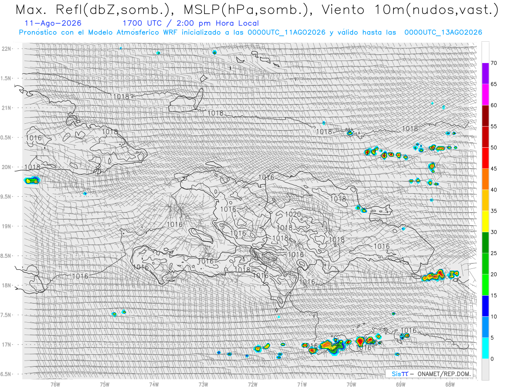Click the colorbar value "55"
The width and height of the screenshot is (505, 390).
coord(494,126)
